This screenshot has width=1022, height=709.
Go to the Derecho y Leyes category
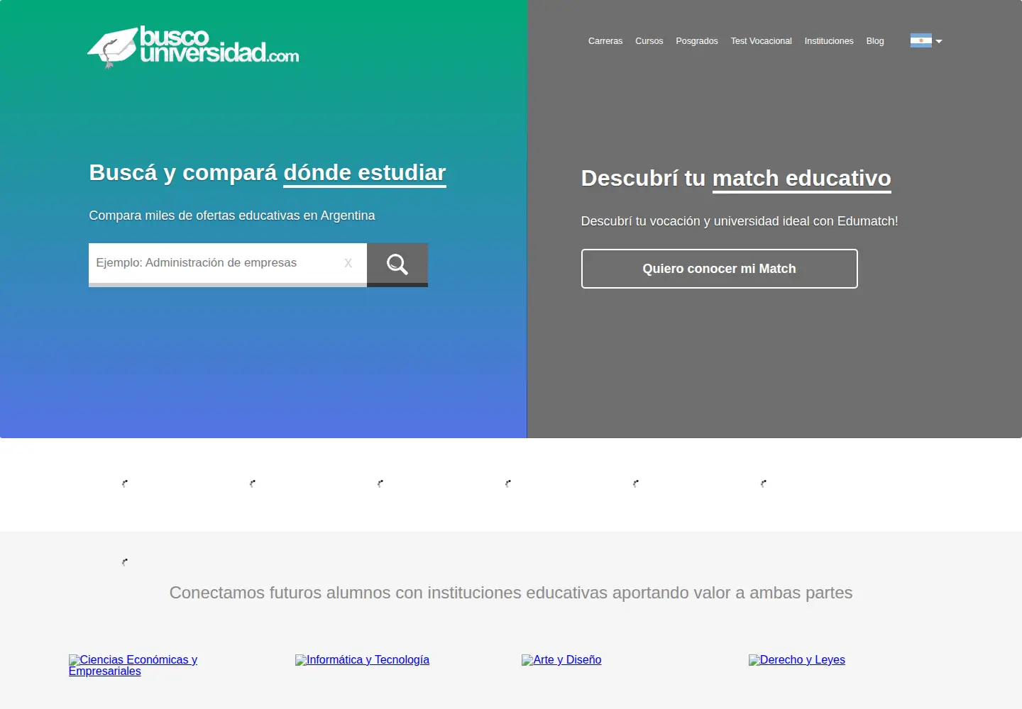point(797,660)
